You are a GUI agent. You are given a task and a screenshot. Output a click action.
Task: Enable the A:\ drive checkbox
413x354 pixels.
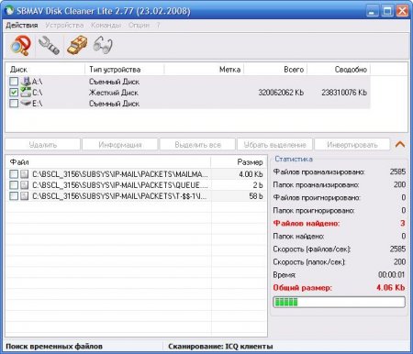[14, 82]
